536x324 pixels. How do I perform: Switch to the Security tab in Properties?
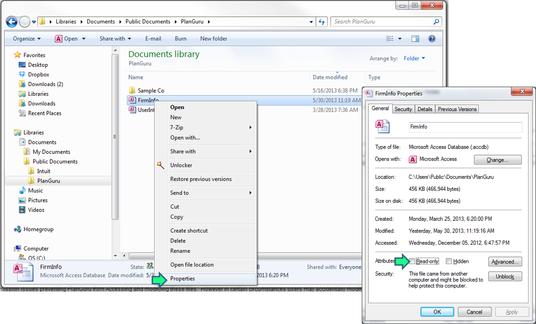point(403,109)
